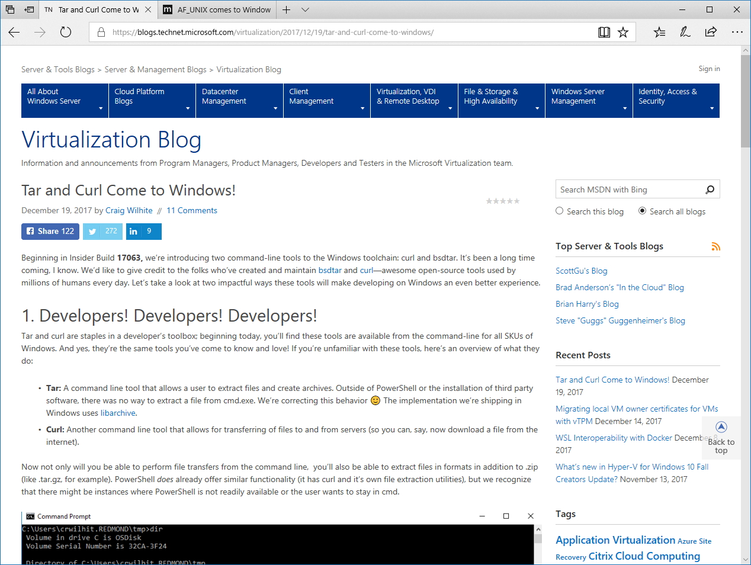Image resolution: width=751 pixels, height=565 pixels.
Task: Expand the Cloud Platform Blogs menu
Action: pos(152,101)
